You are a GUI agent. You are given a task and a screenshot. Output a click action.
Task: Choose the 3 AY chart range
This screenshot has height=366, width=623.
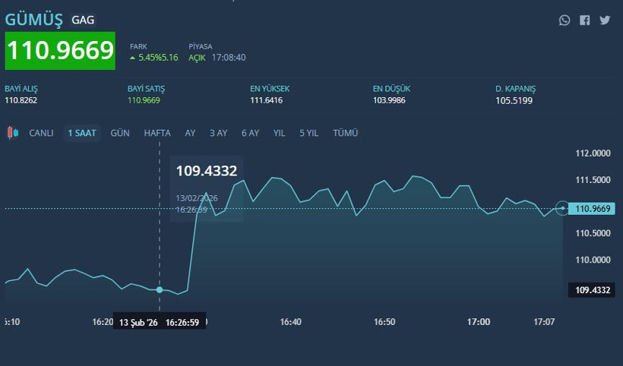[218, 133]
